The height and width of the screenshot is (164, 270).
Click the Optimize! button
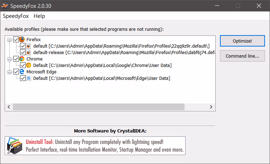(242, 41)
